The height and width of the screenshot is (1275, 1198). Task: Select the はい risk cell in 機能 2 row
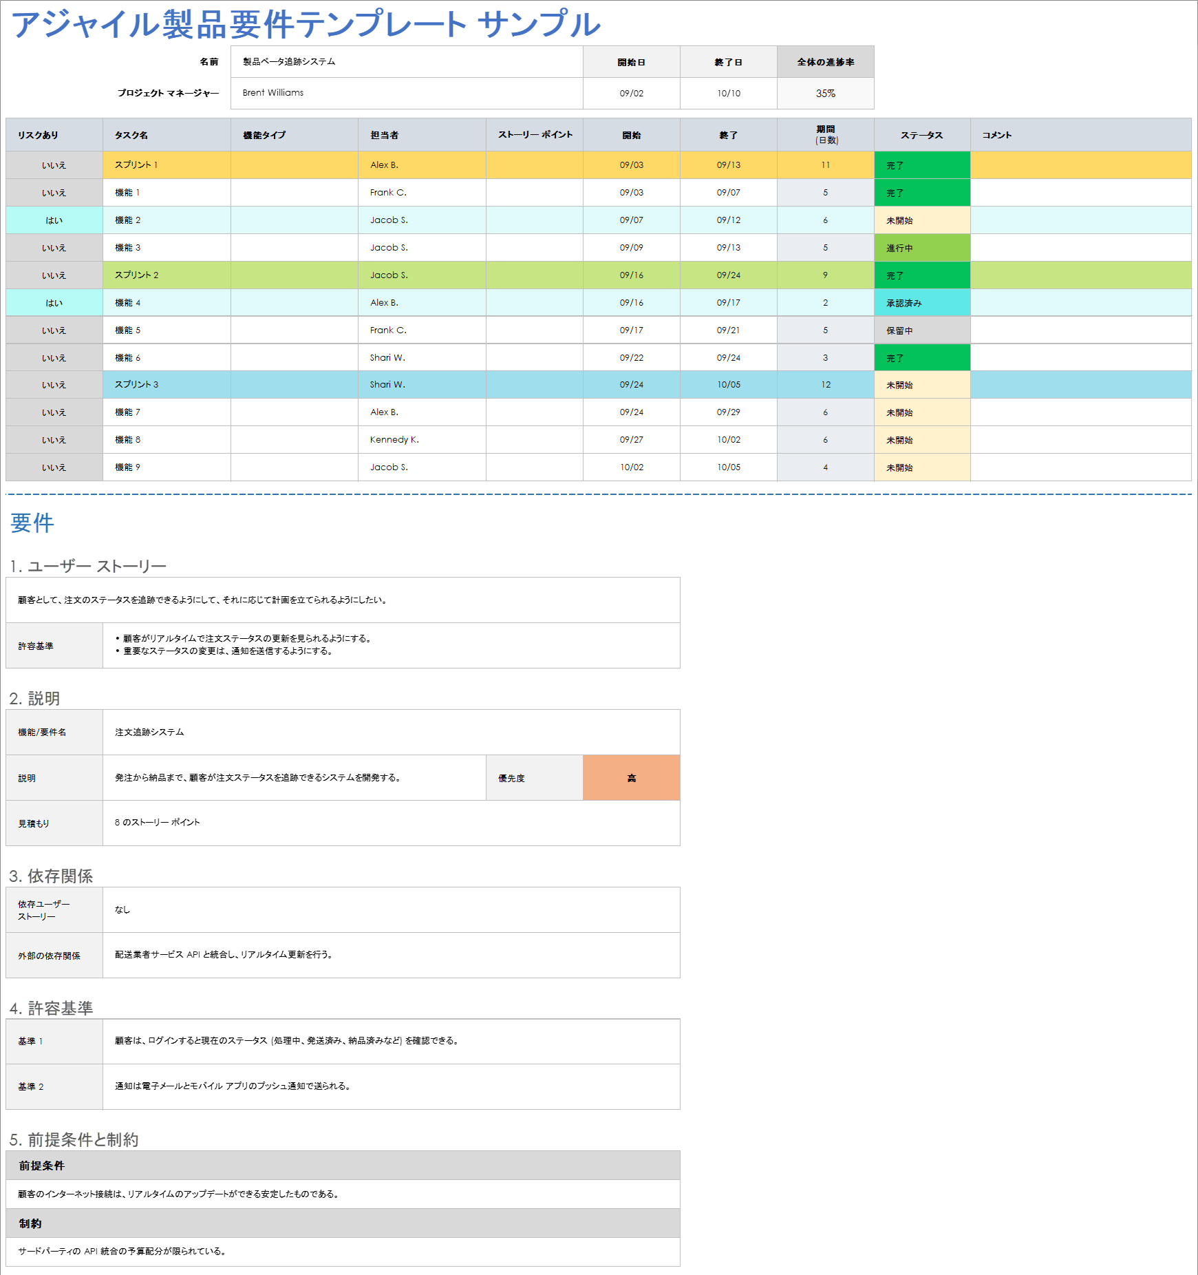[54, 220]
